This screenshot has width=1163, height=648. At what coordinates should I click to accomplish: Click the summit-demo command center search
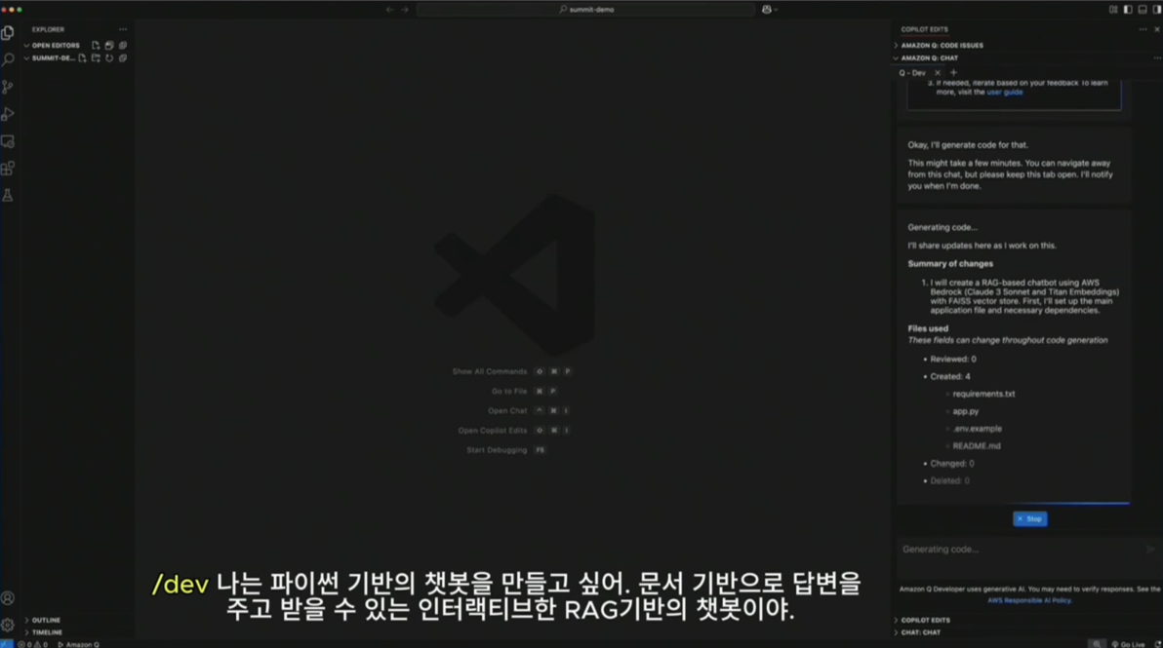tap(585, 10)
